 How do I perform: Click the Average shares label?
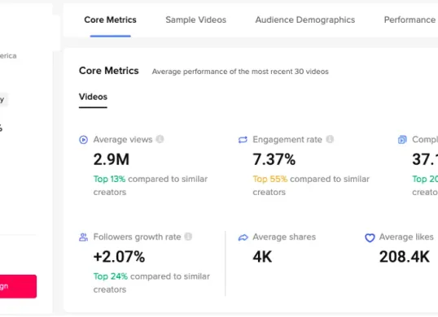point(284,237)
